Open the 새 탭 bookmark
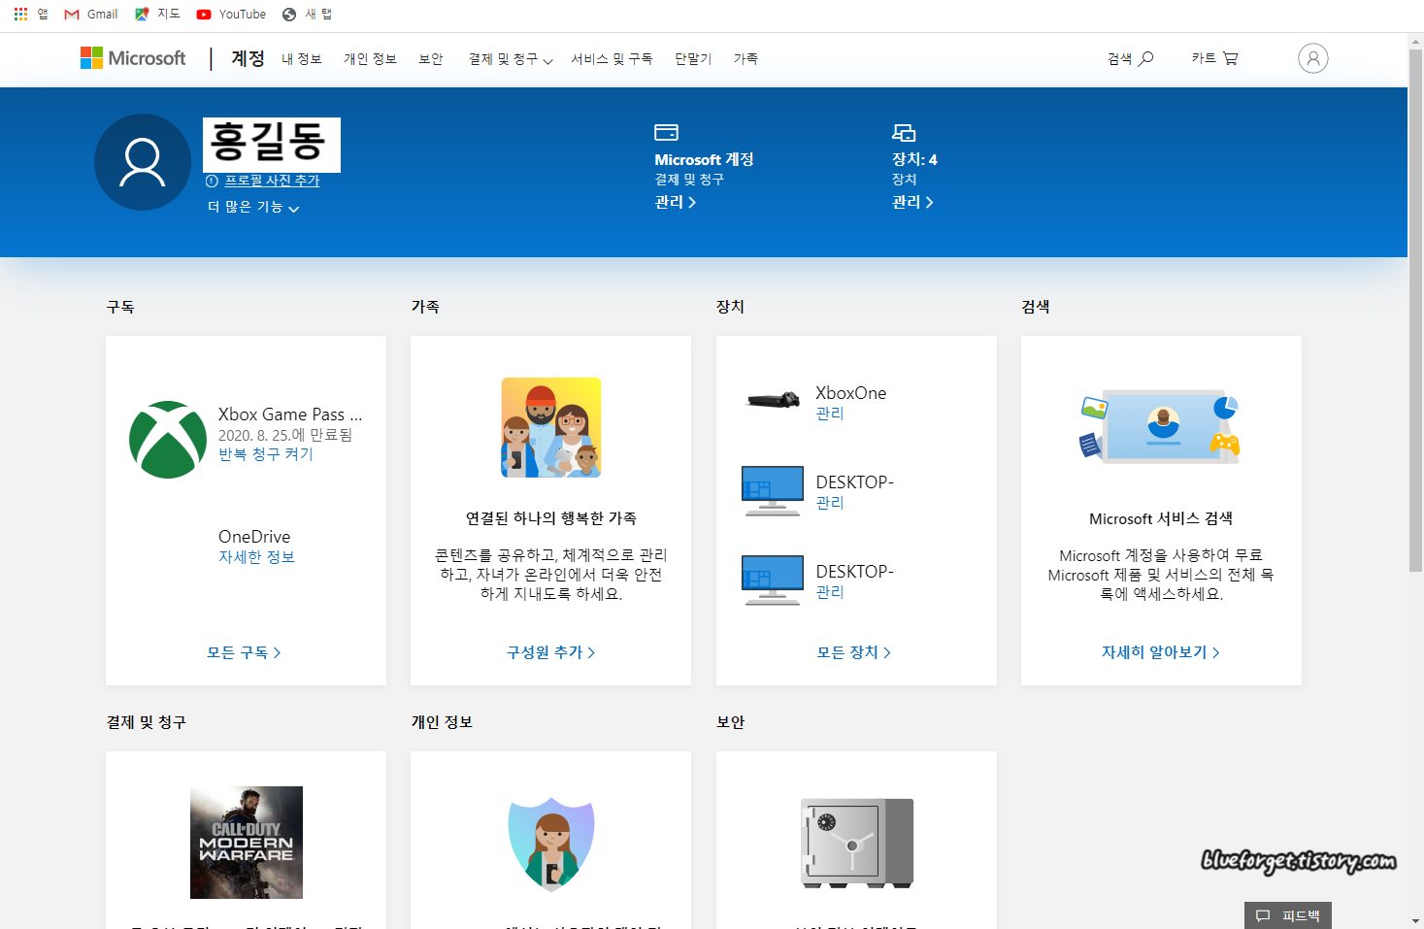Image resolution: width=1424 pixels, height=929 pixels. pos(307,15)
